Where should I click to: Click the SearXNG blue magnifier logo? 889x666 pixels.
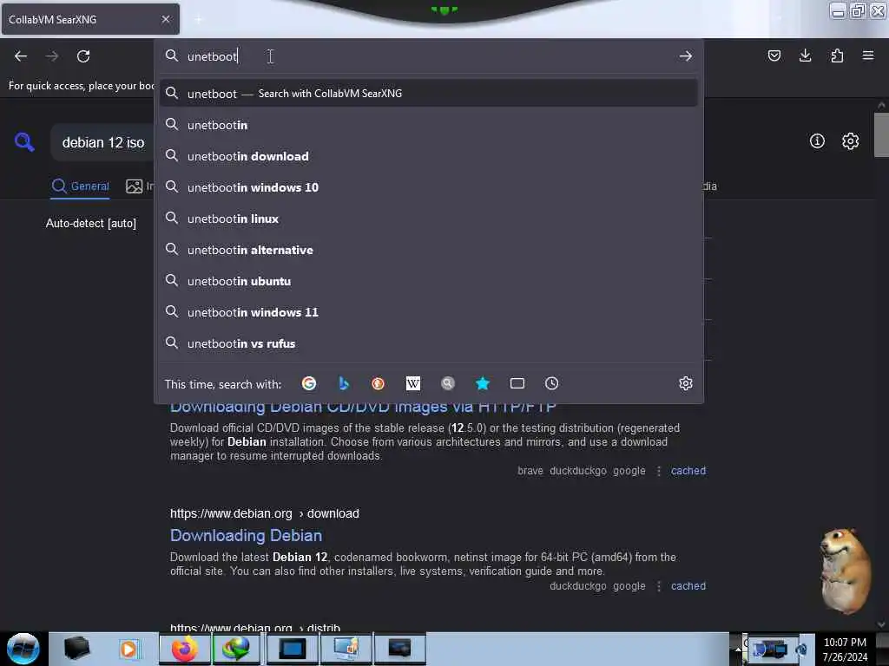click(x=24, y=141)
